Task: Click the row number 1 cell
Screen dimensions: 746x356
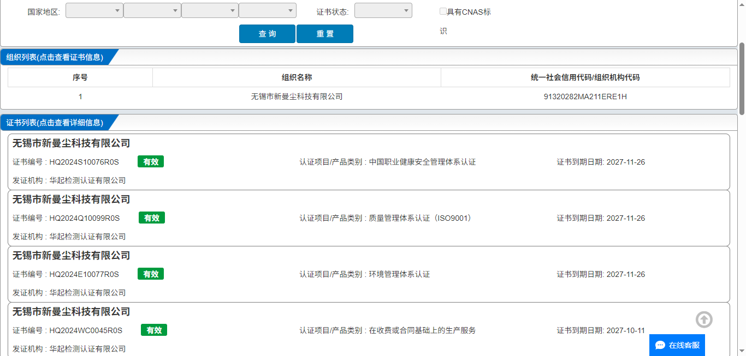Action: pyautogui.click(x=80, y=96)
